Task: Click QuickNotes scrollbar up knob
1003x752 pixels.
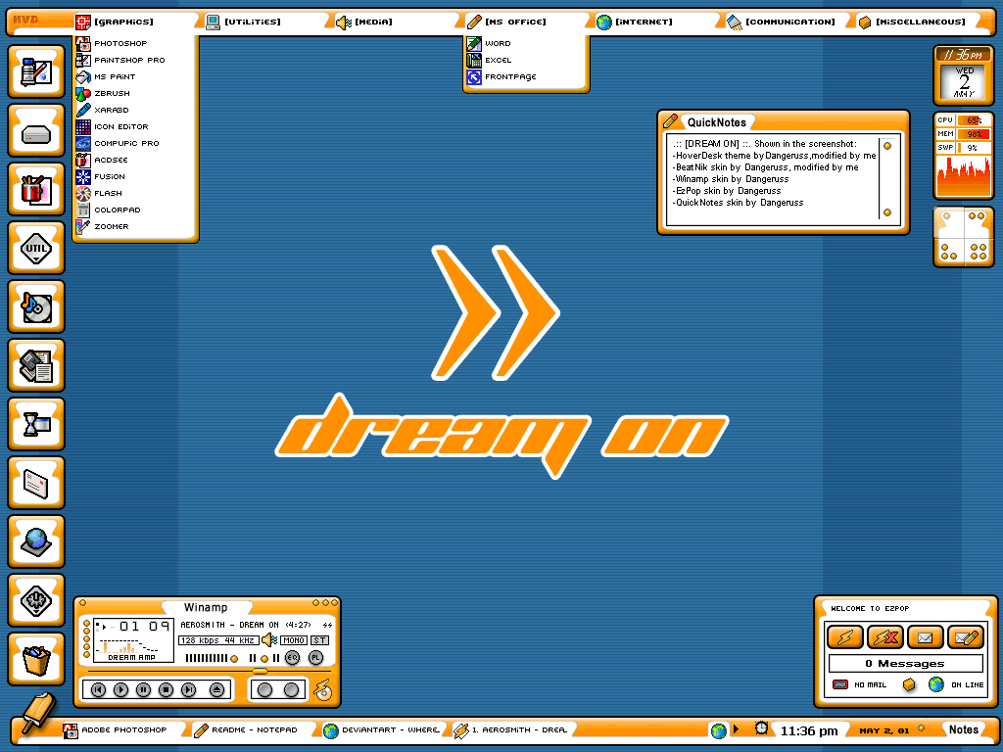Action: pos(887,146)
